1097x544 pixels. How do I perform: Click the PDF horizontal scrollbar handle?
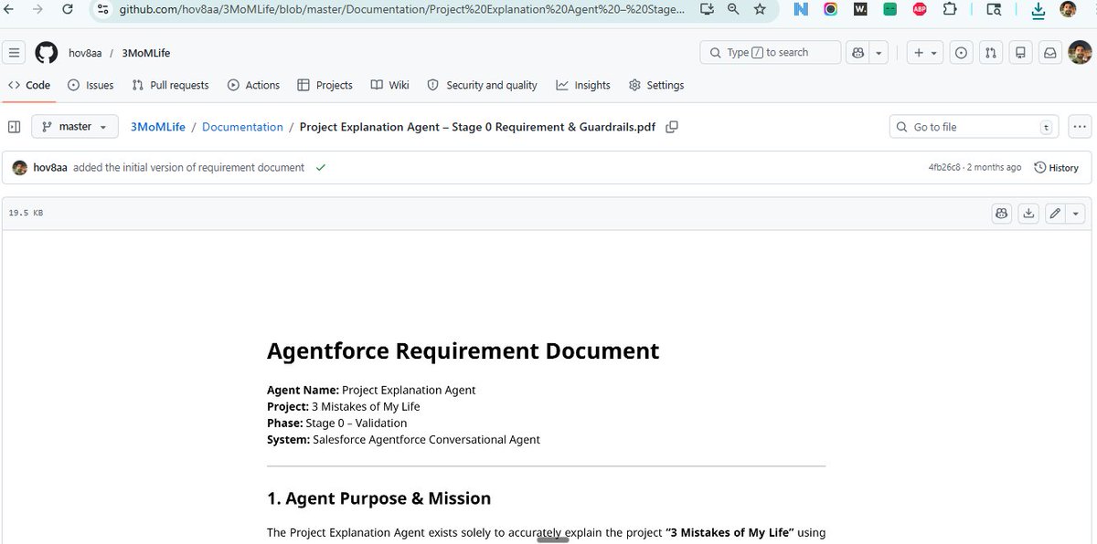553,539
